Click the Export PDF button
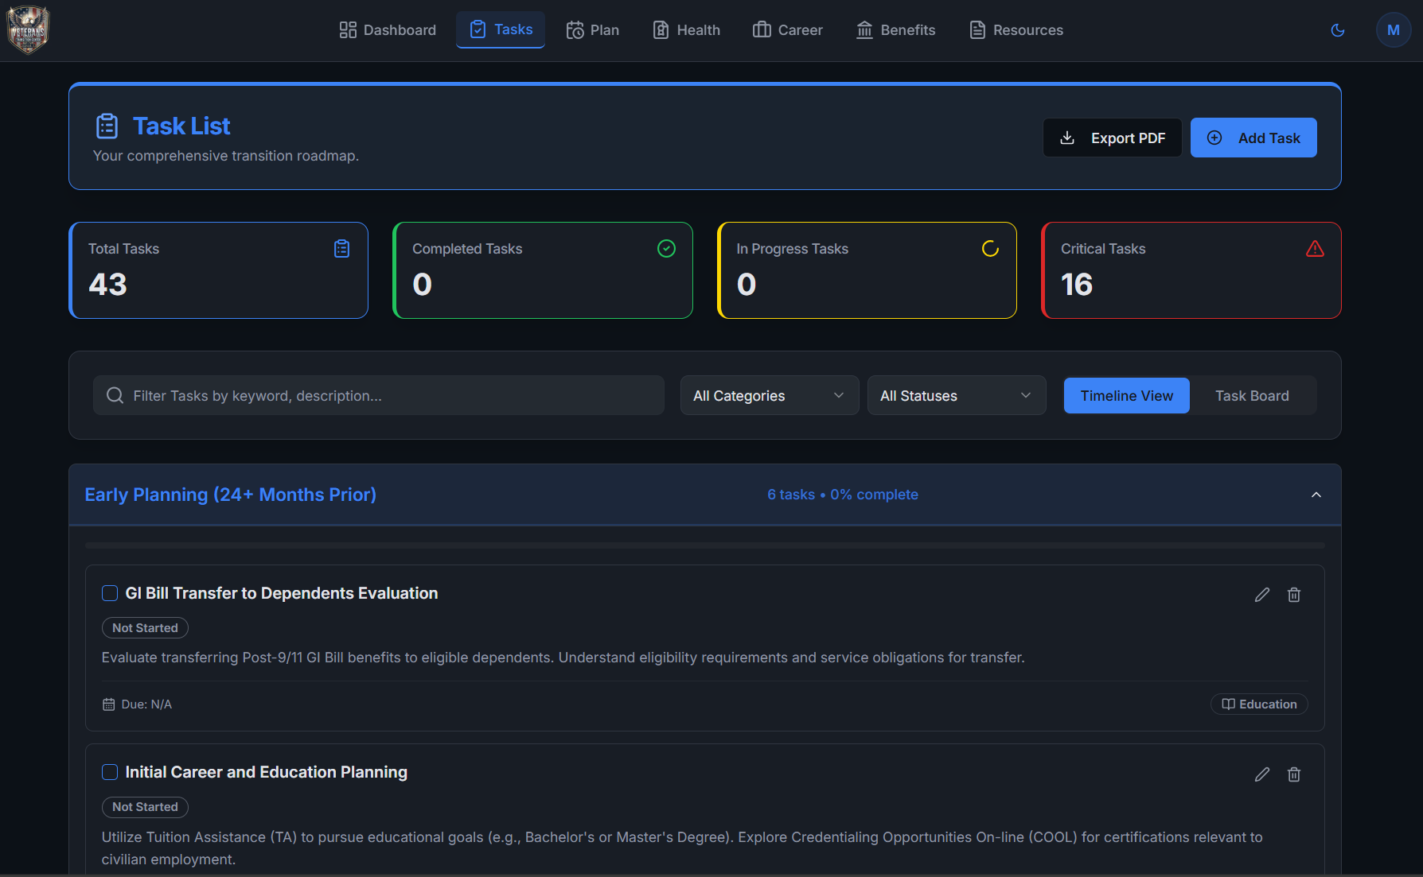 (1112, 137)
